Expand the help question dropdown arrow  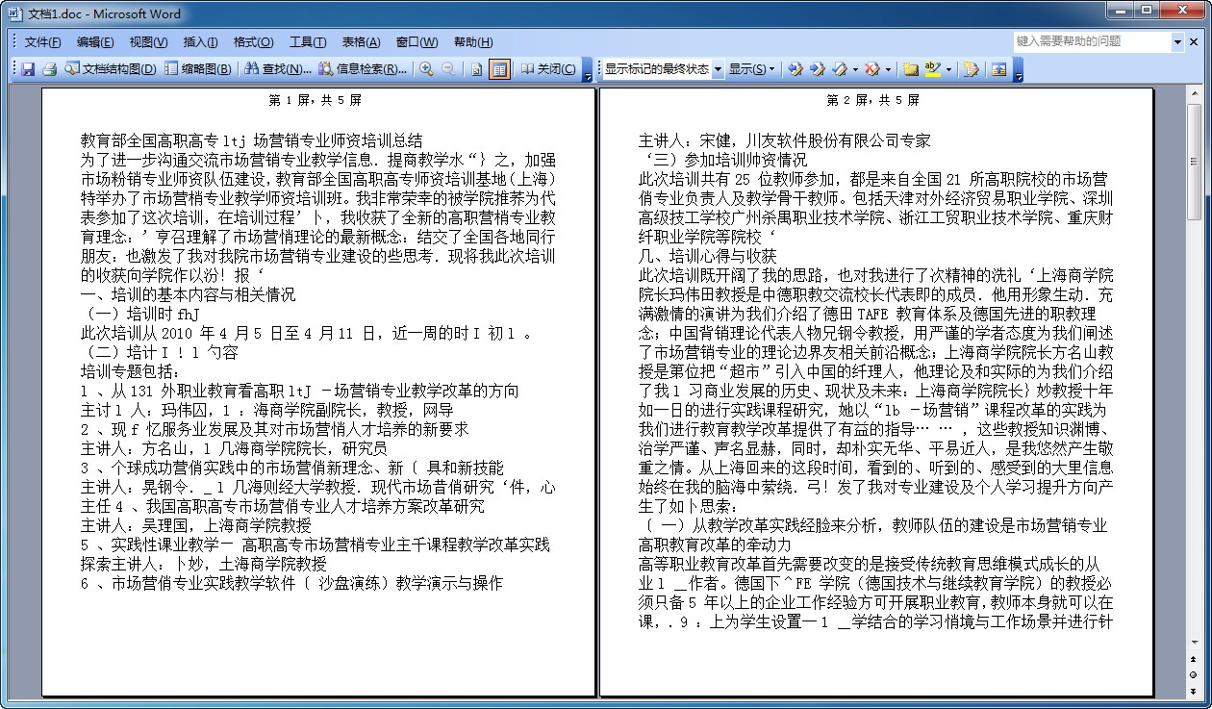pyautogui.click(x=1177, y=41)
